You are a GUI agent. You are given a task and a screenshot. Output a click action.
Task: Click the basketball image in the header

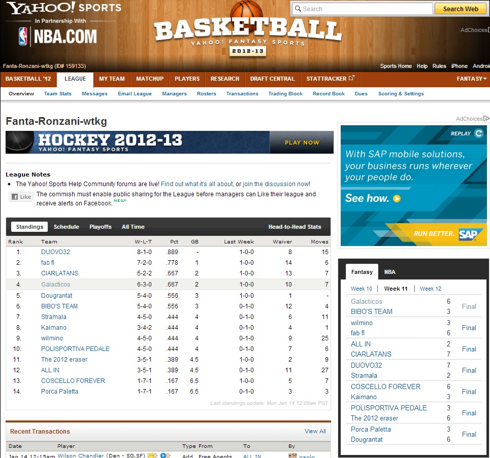click(246, 11)
